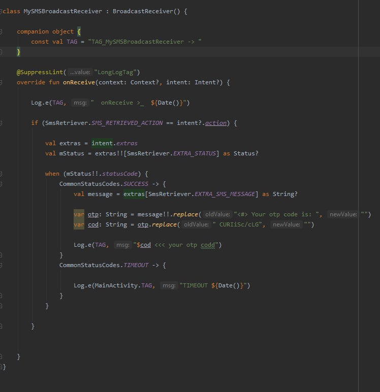Click the misspelled word 'codd'
Image resolution: width=380 pixels, height=392 pixels.
208,245
